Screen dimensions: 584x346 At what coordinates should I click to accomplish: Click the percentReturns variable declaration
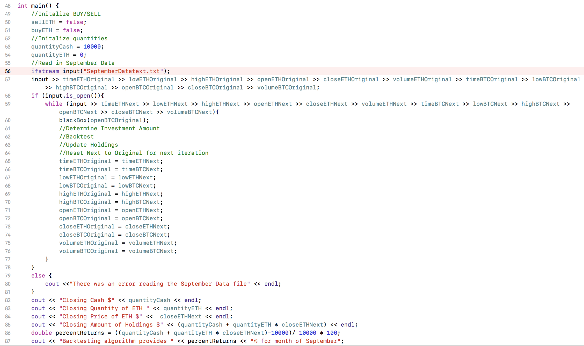pyautogui.click(x=80, y=333)
